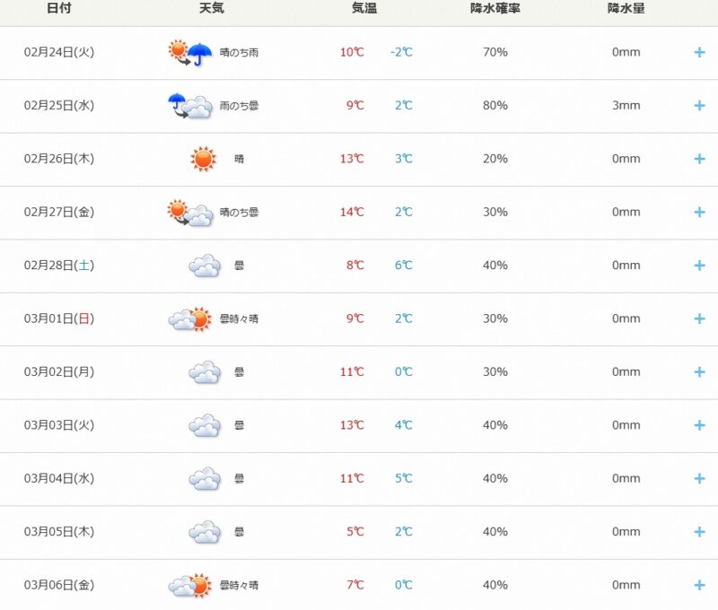Click the 3mm rainfall amount

[x=626, y=106]
